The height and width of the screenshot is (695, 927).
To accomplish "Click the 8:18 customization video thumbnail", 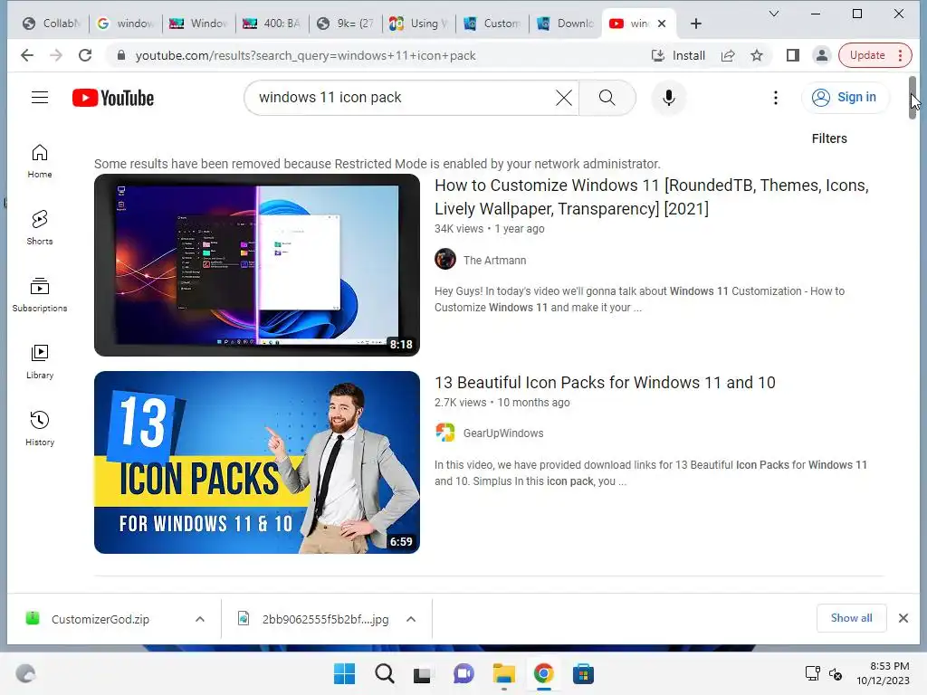I will 257,265.
